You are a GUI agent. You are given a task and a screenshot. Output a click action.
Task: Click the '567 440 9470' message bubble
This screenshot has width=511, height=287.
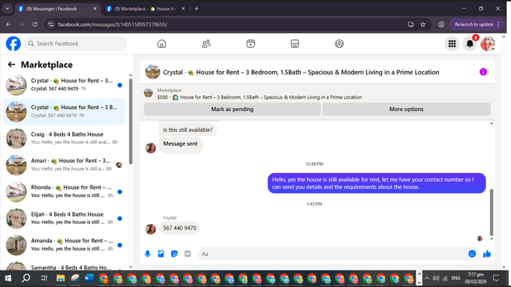click(x=180, y=228)
